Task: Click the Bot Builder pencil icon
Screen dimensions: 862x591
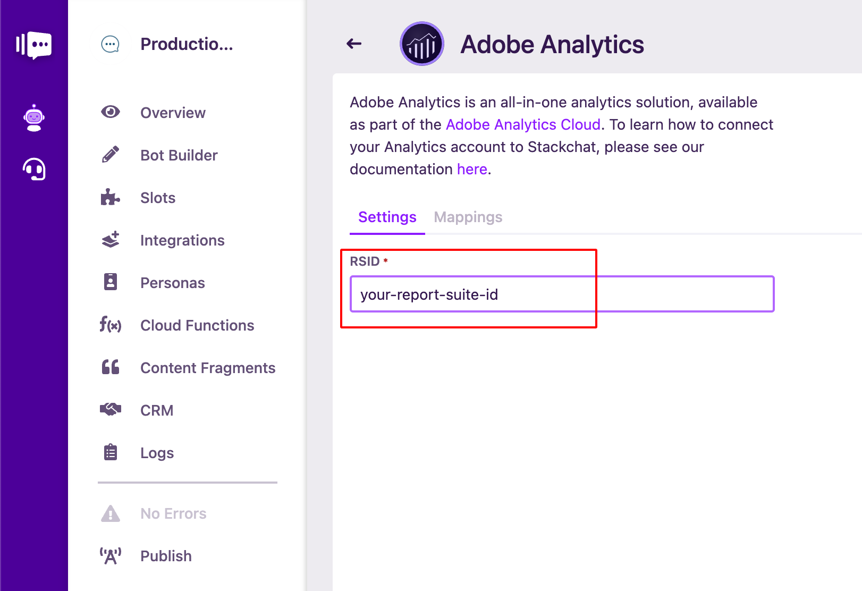Action: [111, 155]
